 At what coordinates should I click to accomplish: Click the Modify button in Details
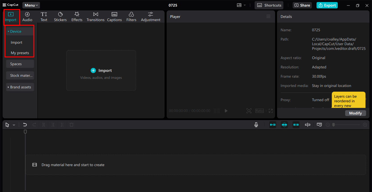click(x=355, y=113)
